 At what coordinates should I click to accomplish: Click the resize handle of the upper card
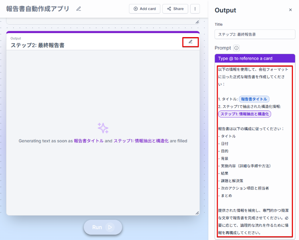[x=197, y=22]
